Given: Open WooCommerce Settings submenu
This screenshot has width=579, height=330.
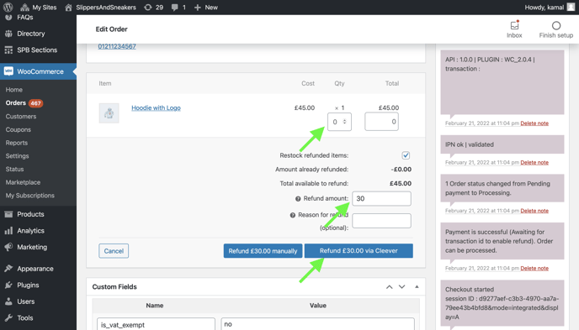Looking at the screenshot, I should [17, 156].
